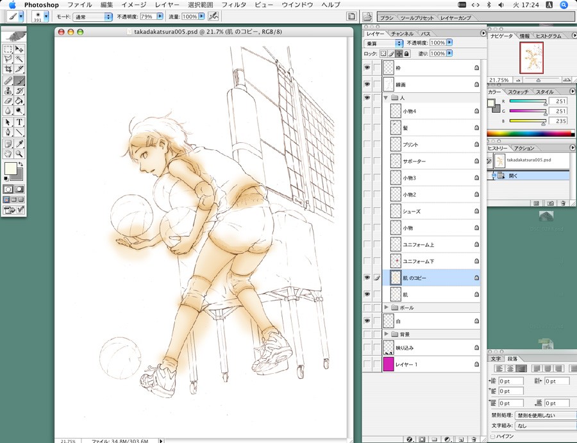
Task: Expand the 背景 layer group
Action: [x=386, y=334]
